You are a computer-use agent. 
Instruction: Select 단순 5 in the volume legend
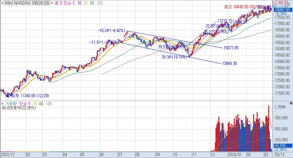[x=25, y=104]
